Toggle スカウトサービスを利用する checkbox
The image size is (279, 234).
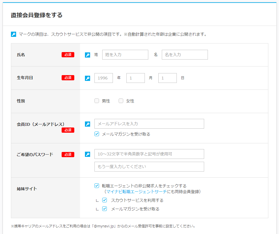point(105,200)
